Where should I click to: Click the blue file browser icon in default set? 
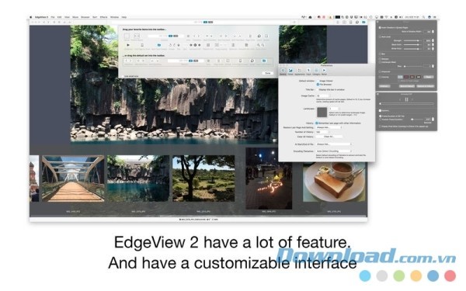click(x=264, y=61)
